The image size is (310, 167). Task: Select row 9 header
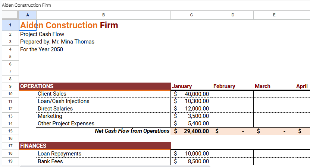[10, 86]
